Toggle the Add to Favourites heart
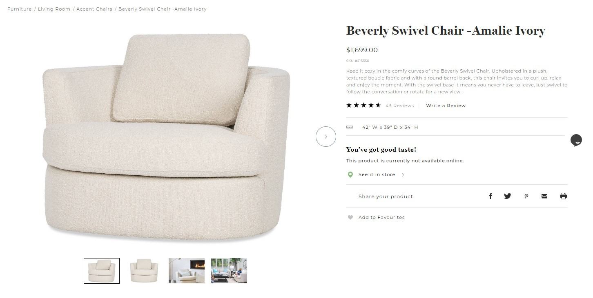This screenshot has height=298, width=593. (x=350, y=217)
